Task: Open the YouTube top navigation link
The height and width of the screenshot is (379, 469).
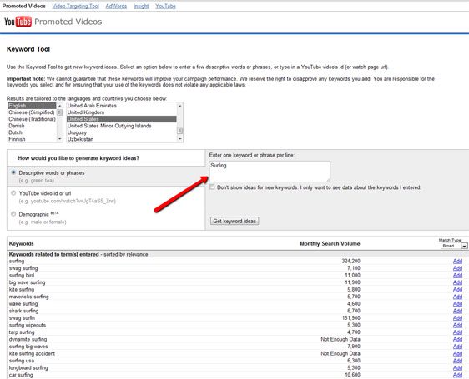Action: (165, 7)
